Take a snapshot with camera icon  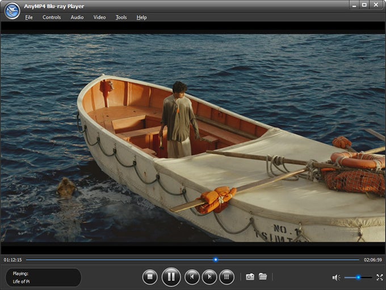click(250, 277)
